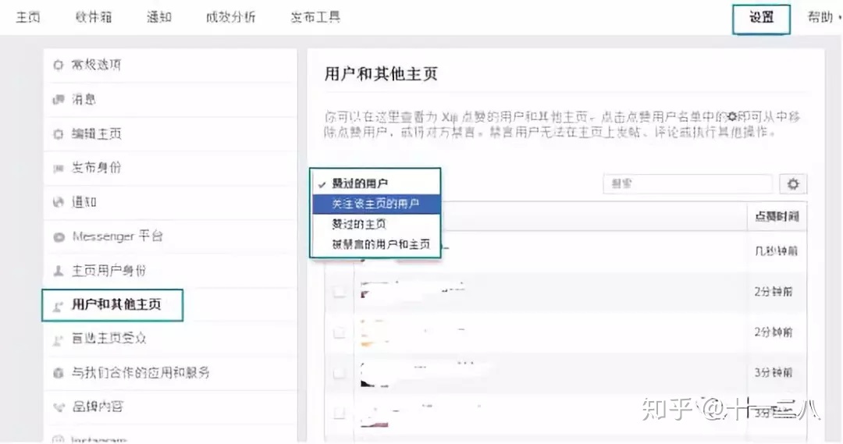Image resolution: width=843 pixels, height=444 pixels.
Task: Click the 设置 button in the top bar
Action: [761, 20]
